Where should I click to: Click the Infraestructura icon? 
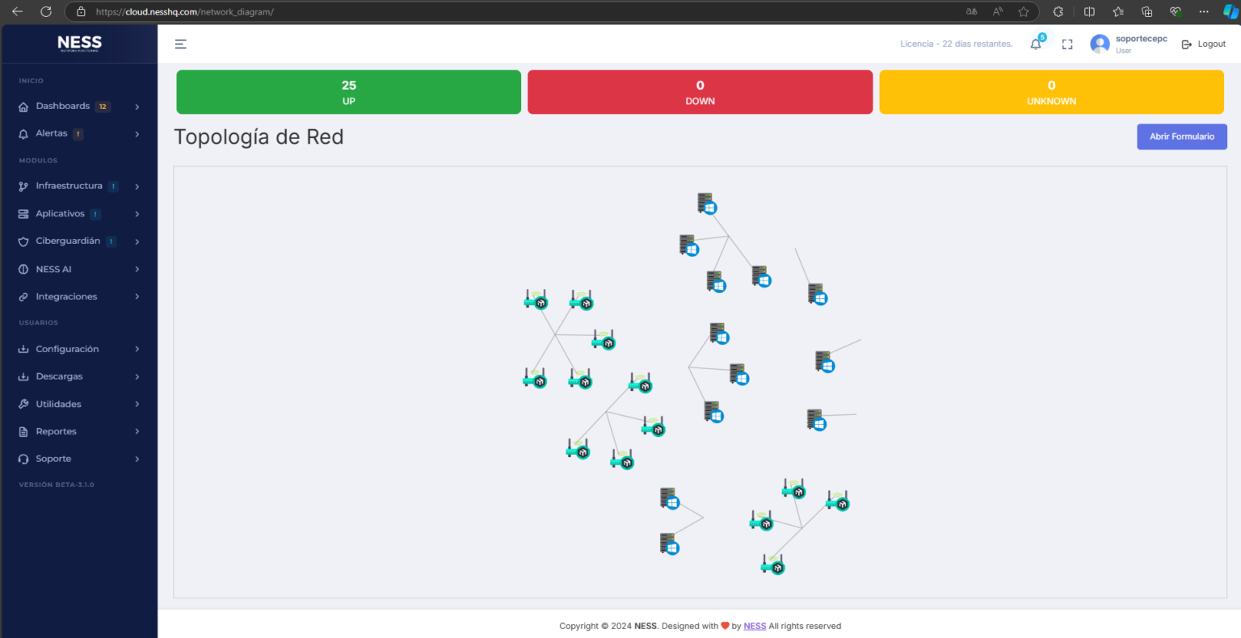[x=24, y=186]
